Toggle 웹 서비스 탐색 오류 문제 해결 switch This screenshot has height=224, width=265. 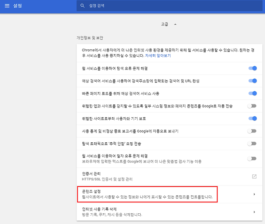(252, 68)
